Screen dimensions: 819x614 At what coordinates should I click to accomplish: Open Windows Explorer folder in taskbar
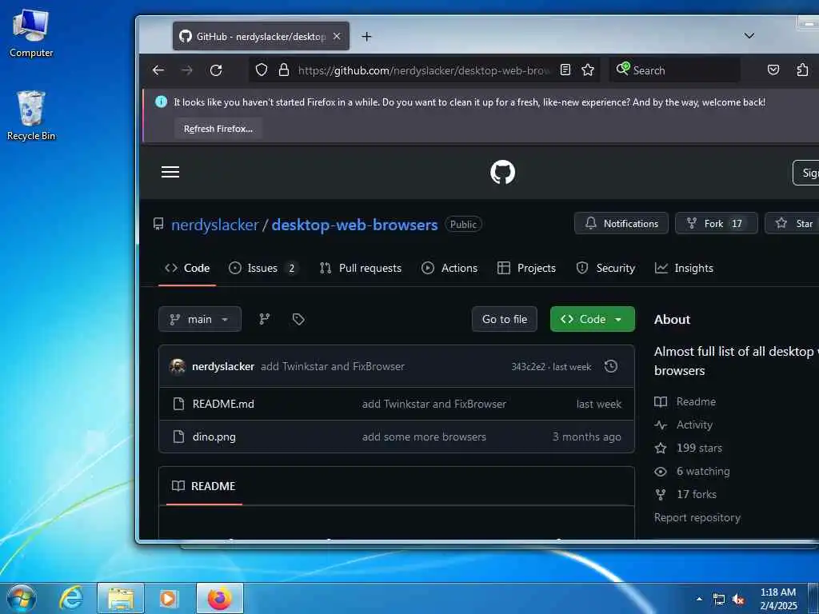pyautogui.click(x=121, y=598)
